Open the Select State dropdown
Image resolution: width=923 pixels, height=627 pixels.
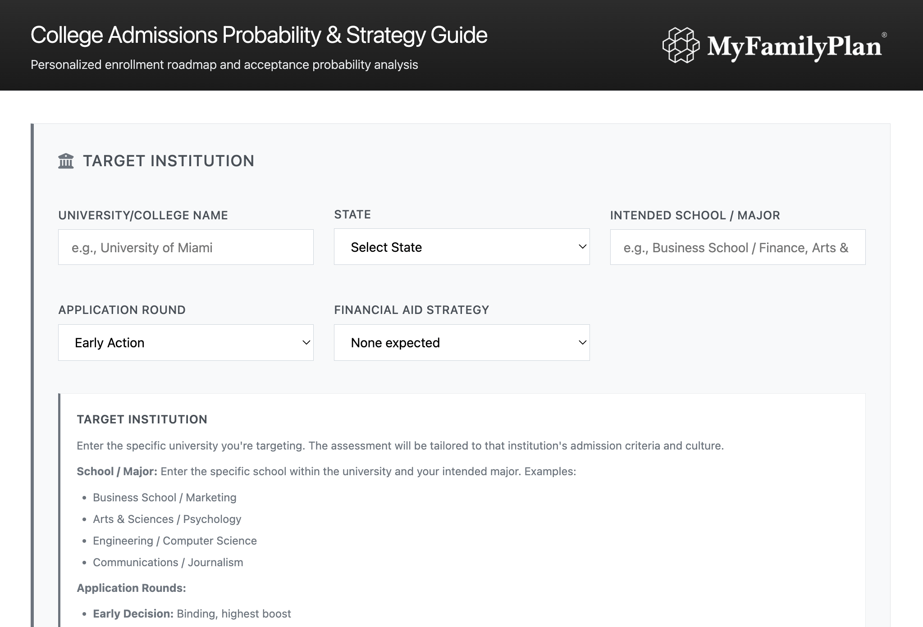point(461,247)
